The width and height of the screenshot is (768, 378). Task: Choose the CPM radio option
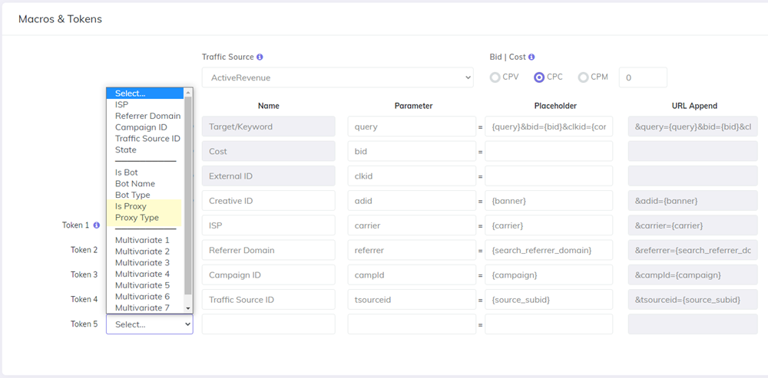584,77
